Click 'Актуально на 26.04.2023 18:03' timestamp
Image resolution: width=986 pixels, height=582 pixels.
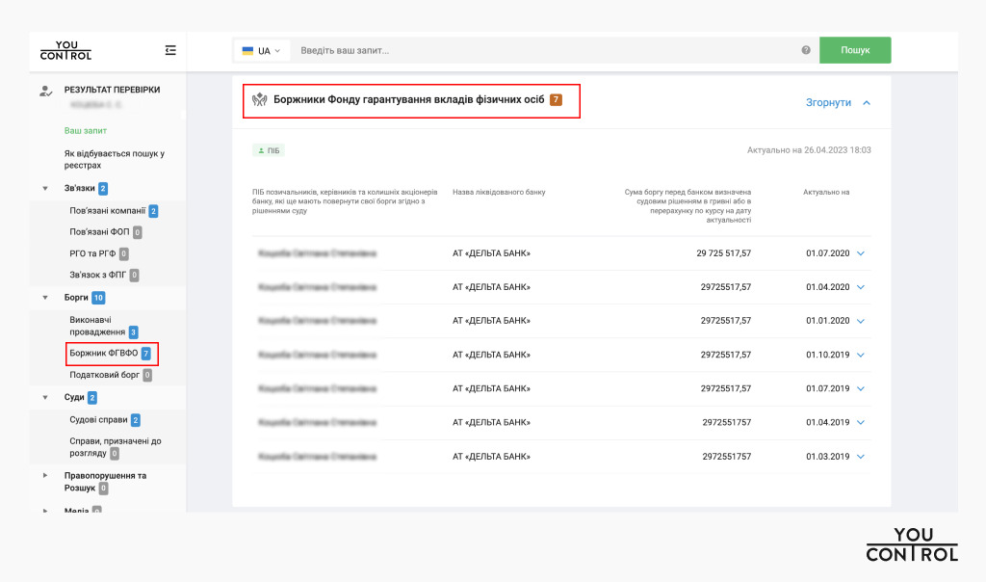click(x=809, y=150)
